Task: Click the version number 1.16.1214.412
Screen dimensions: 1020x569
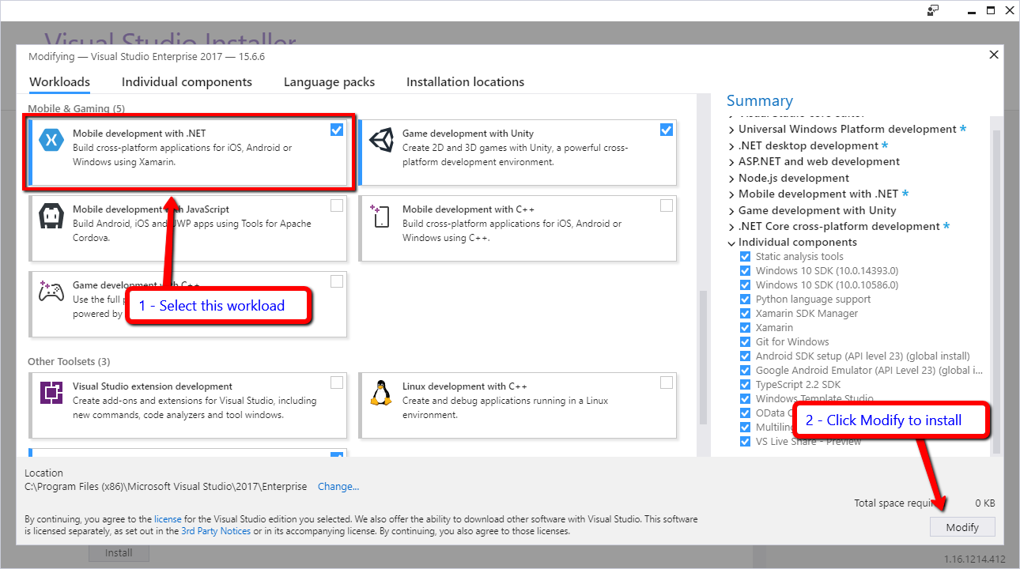Action: (975, 560)
